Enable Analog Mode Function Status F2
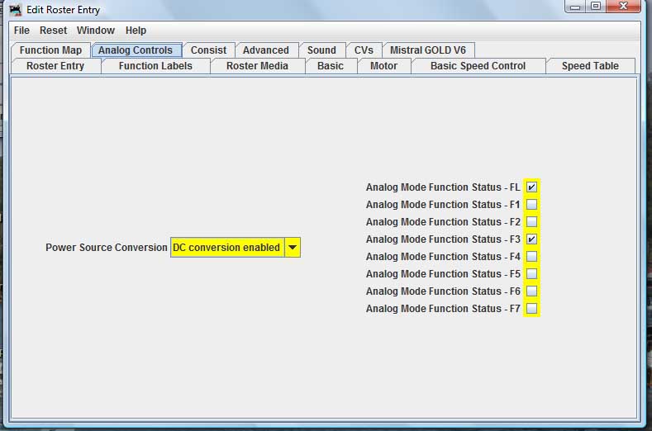The height and width of the screenshot is (431, 652). [x=531, y=222]
